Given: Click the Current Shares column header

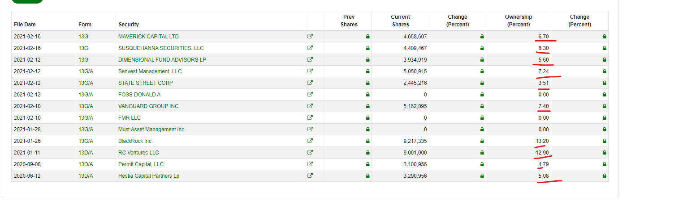Looking at the screenshot, I should [400, 21].
